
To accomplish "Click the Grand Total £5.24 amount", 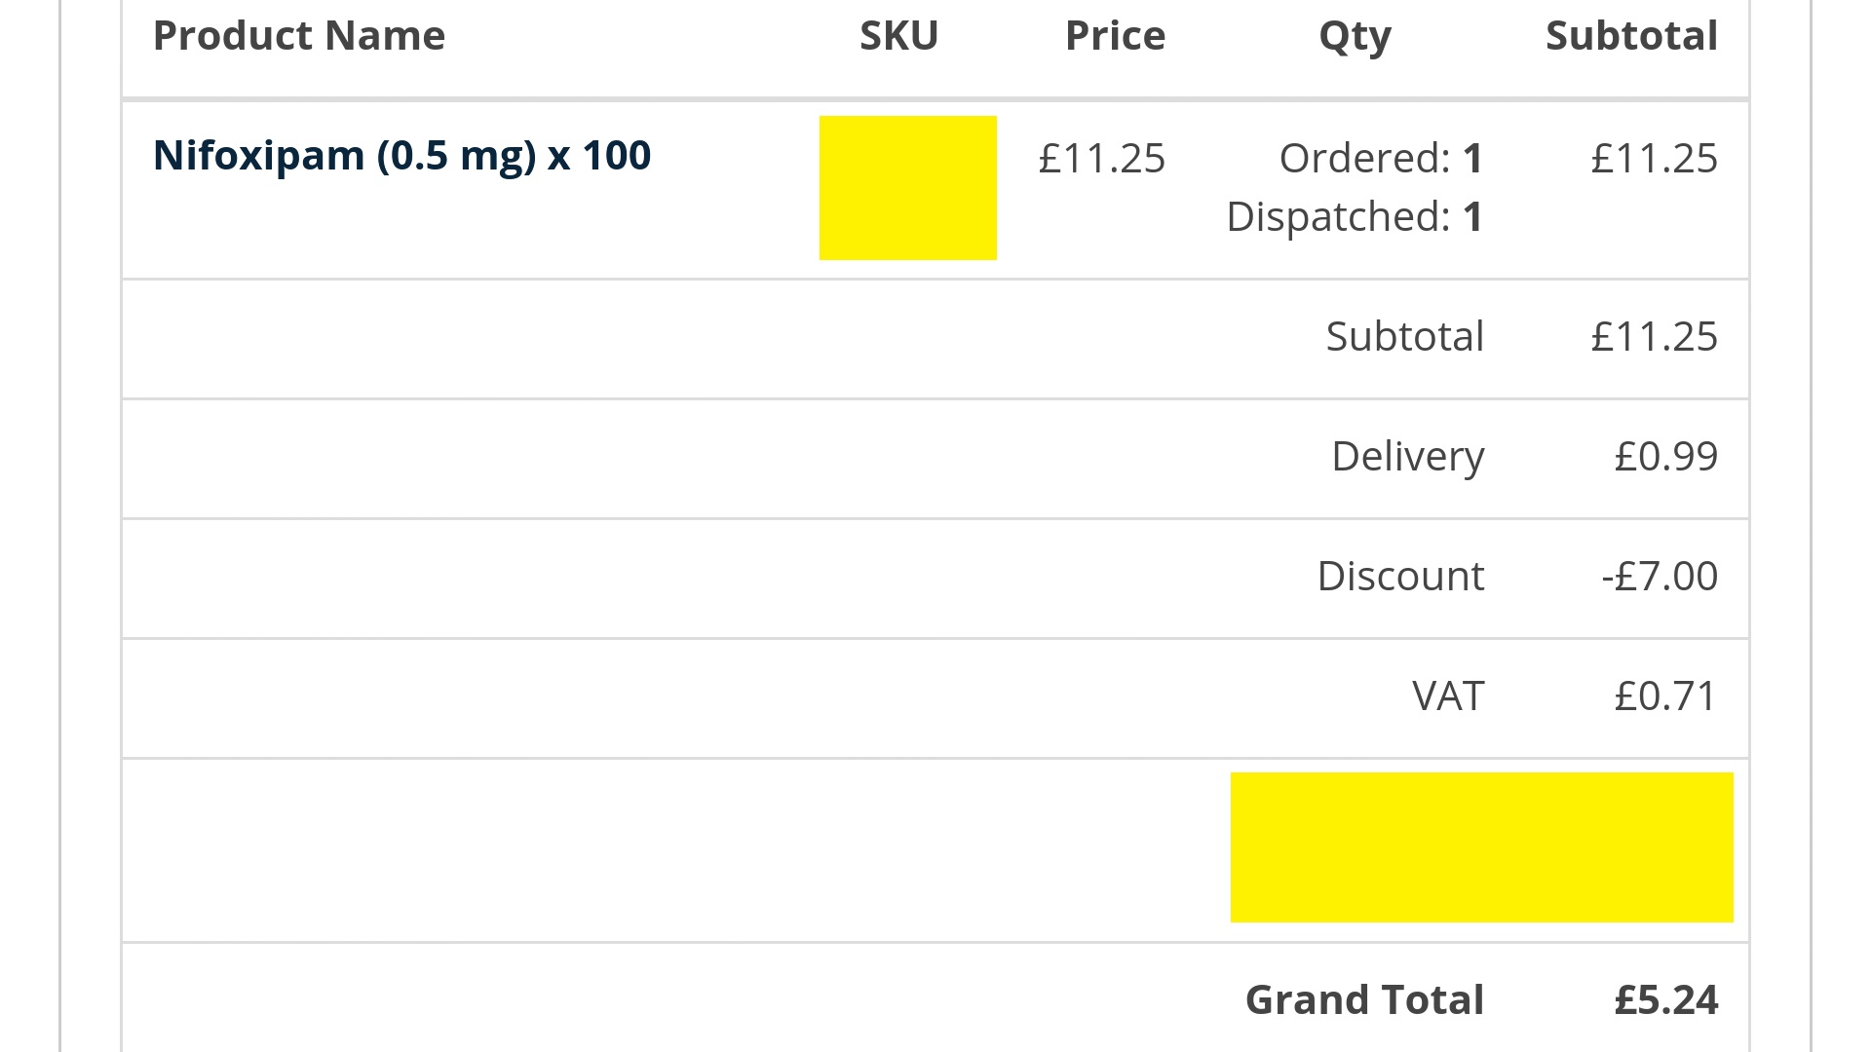I will pos(1665,1000).
